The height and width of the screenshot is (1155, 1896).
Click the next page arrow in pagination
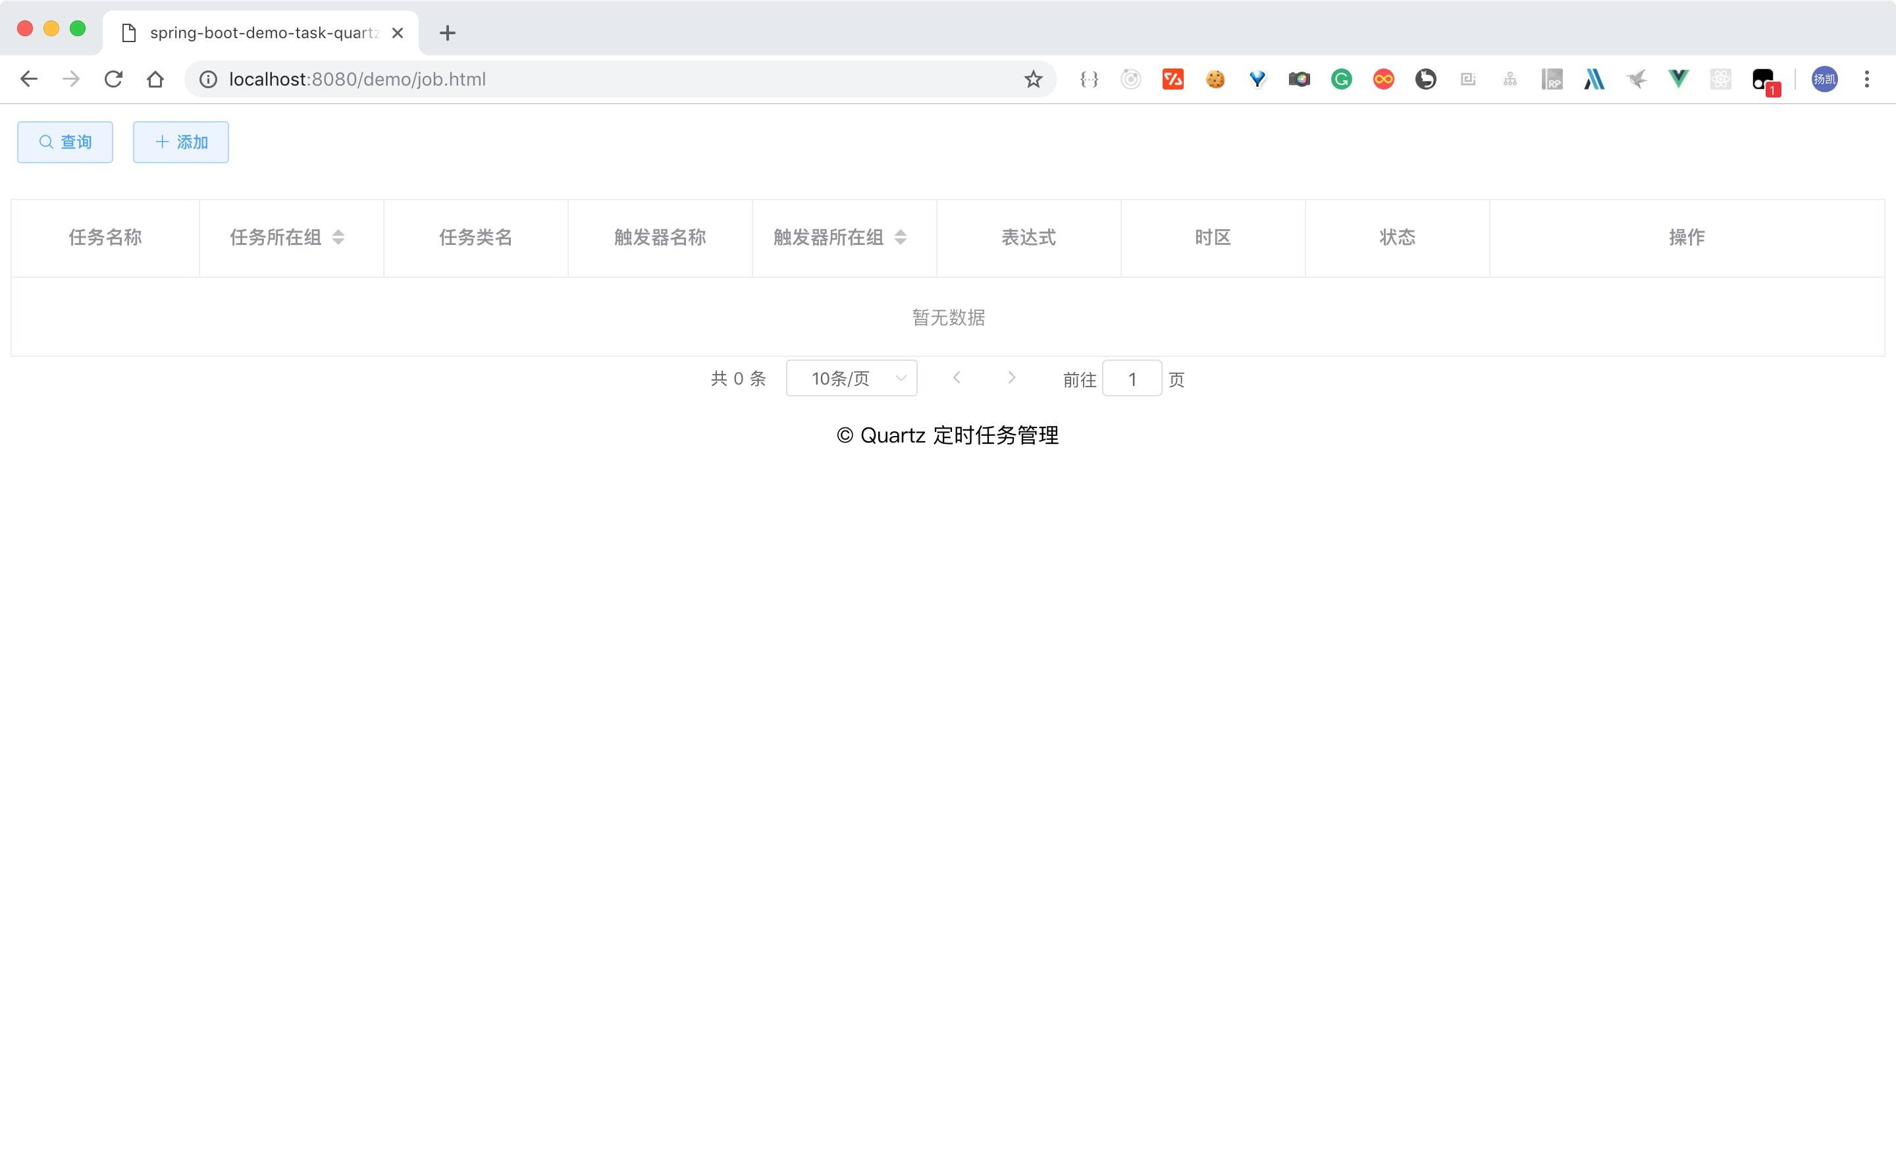pos(1011,378)
